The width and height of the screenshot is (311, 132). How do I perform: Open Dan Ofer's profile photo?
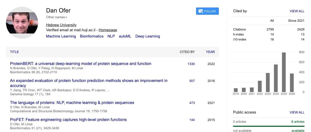pos(22,23)
